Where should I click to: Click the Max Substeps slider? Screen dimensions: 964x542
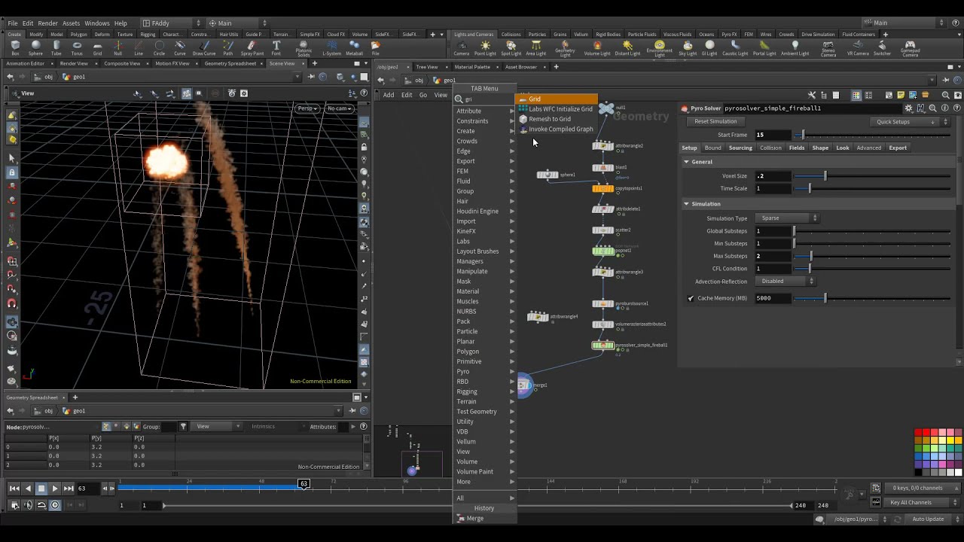tap(872, 256)
